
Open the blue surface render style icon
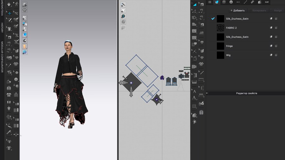pos(24,35)
